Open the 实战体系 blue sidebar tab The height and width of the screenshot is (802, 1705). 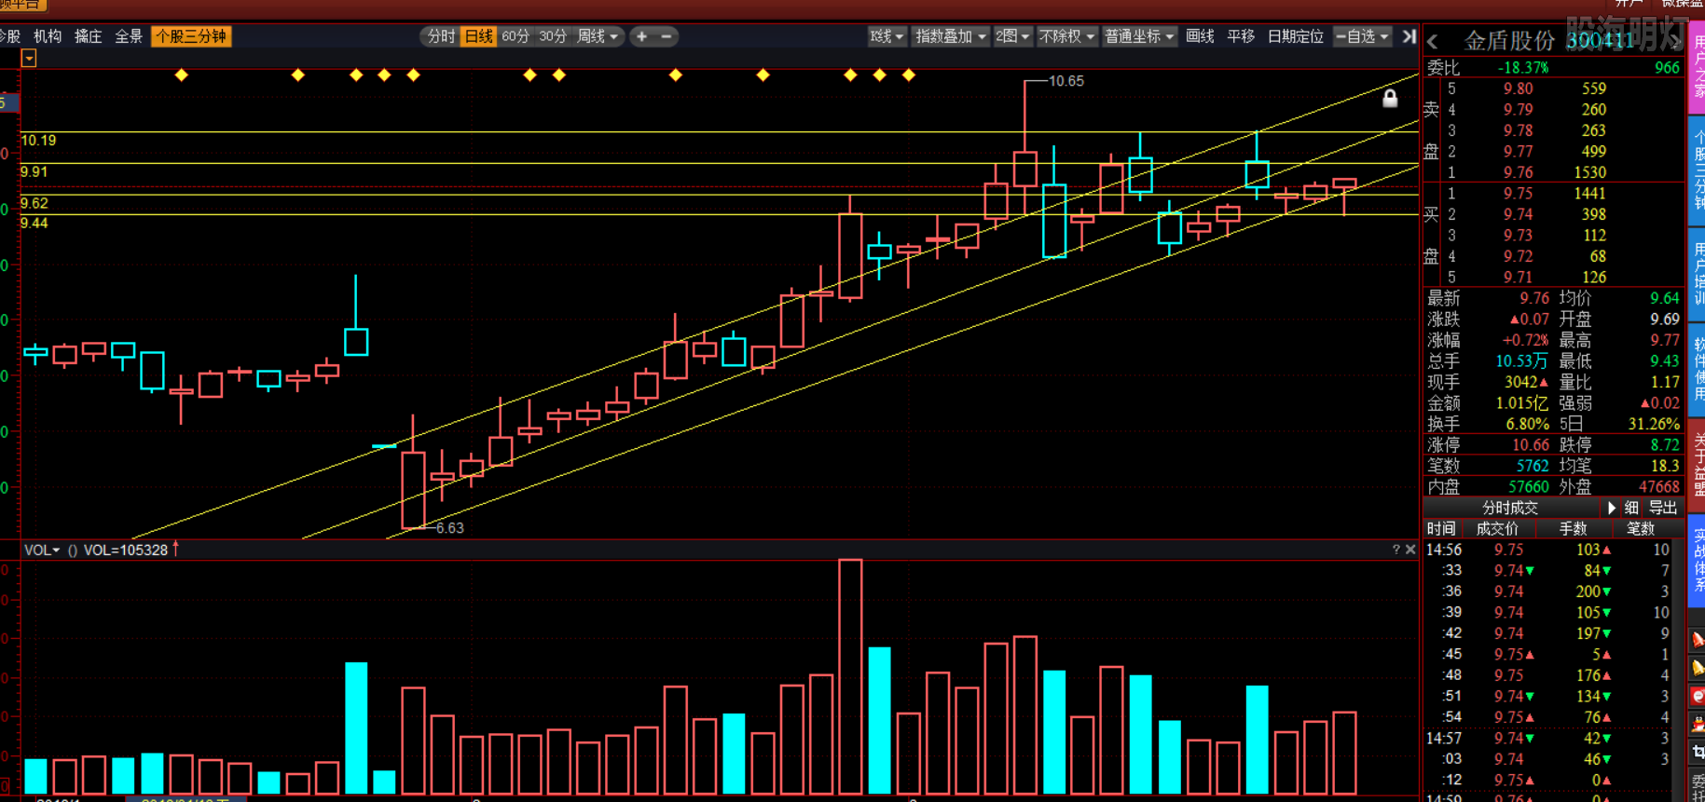(1698, 560)
